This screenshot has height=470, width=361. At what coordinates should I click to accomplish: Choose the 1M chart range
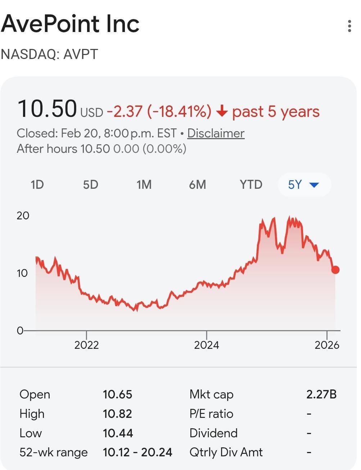tap(144, 185)
